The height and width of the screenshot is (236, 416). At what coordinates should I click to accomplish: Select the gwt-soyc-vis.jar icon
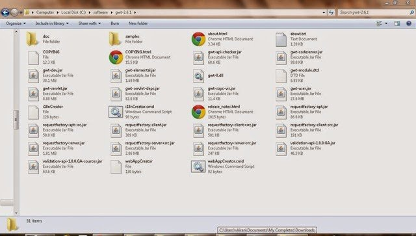pyautogui.click(x=198, y=94)
